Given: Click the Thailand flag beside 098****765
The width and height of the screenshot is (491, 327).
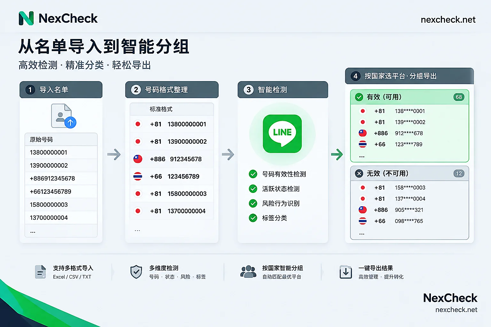Looking at the screenshot, I should (362, 221).
